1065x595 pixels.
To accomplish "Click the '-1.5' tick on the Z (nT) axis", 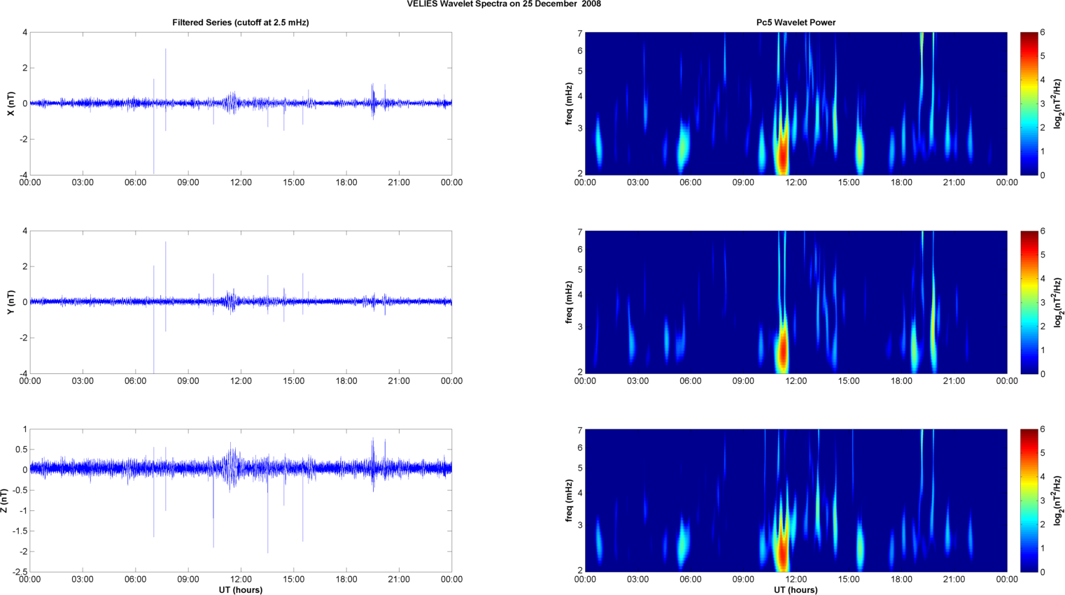I will point(20,531).
